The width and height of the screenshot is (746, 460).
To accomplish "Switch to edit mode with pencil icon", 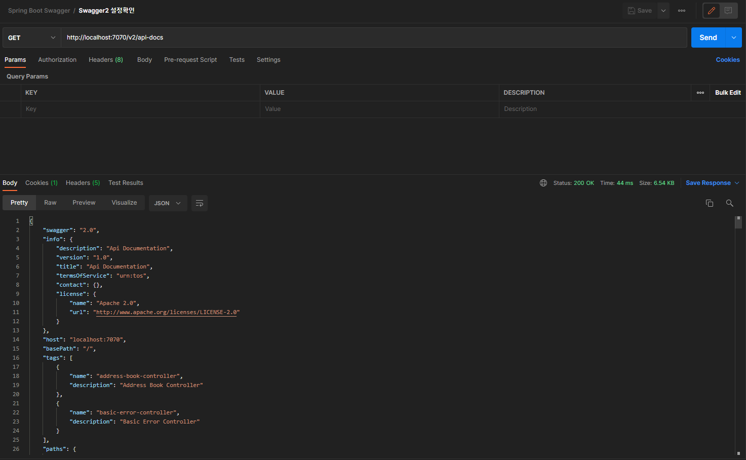I will (712, 11).
